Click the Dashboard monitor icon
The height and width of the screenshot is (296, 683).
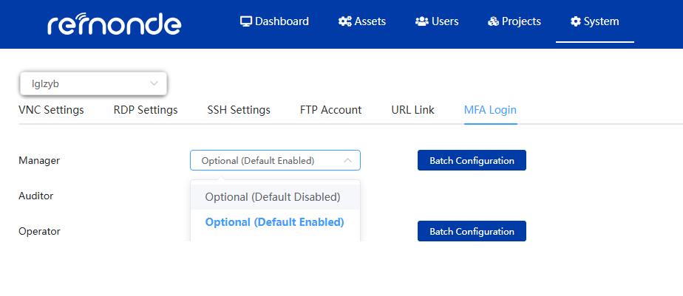click(x=246, y=21)
